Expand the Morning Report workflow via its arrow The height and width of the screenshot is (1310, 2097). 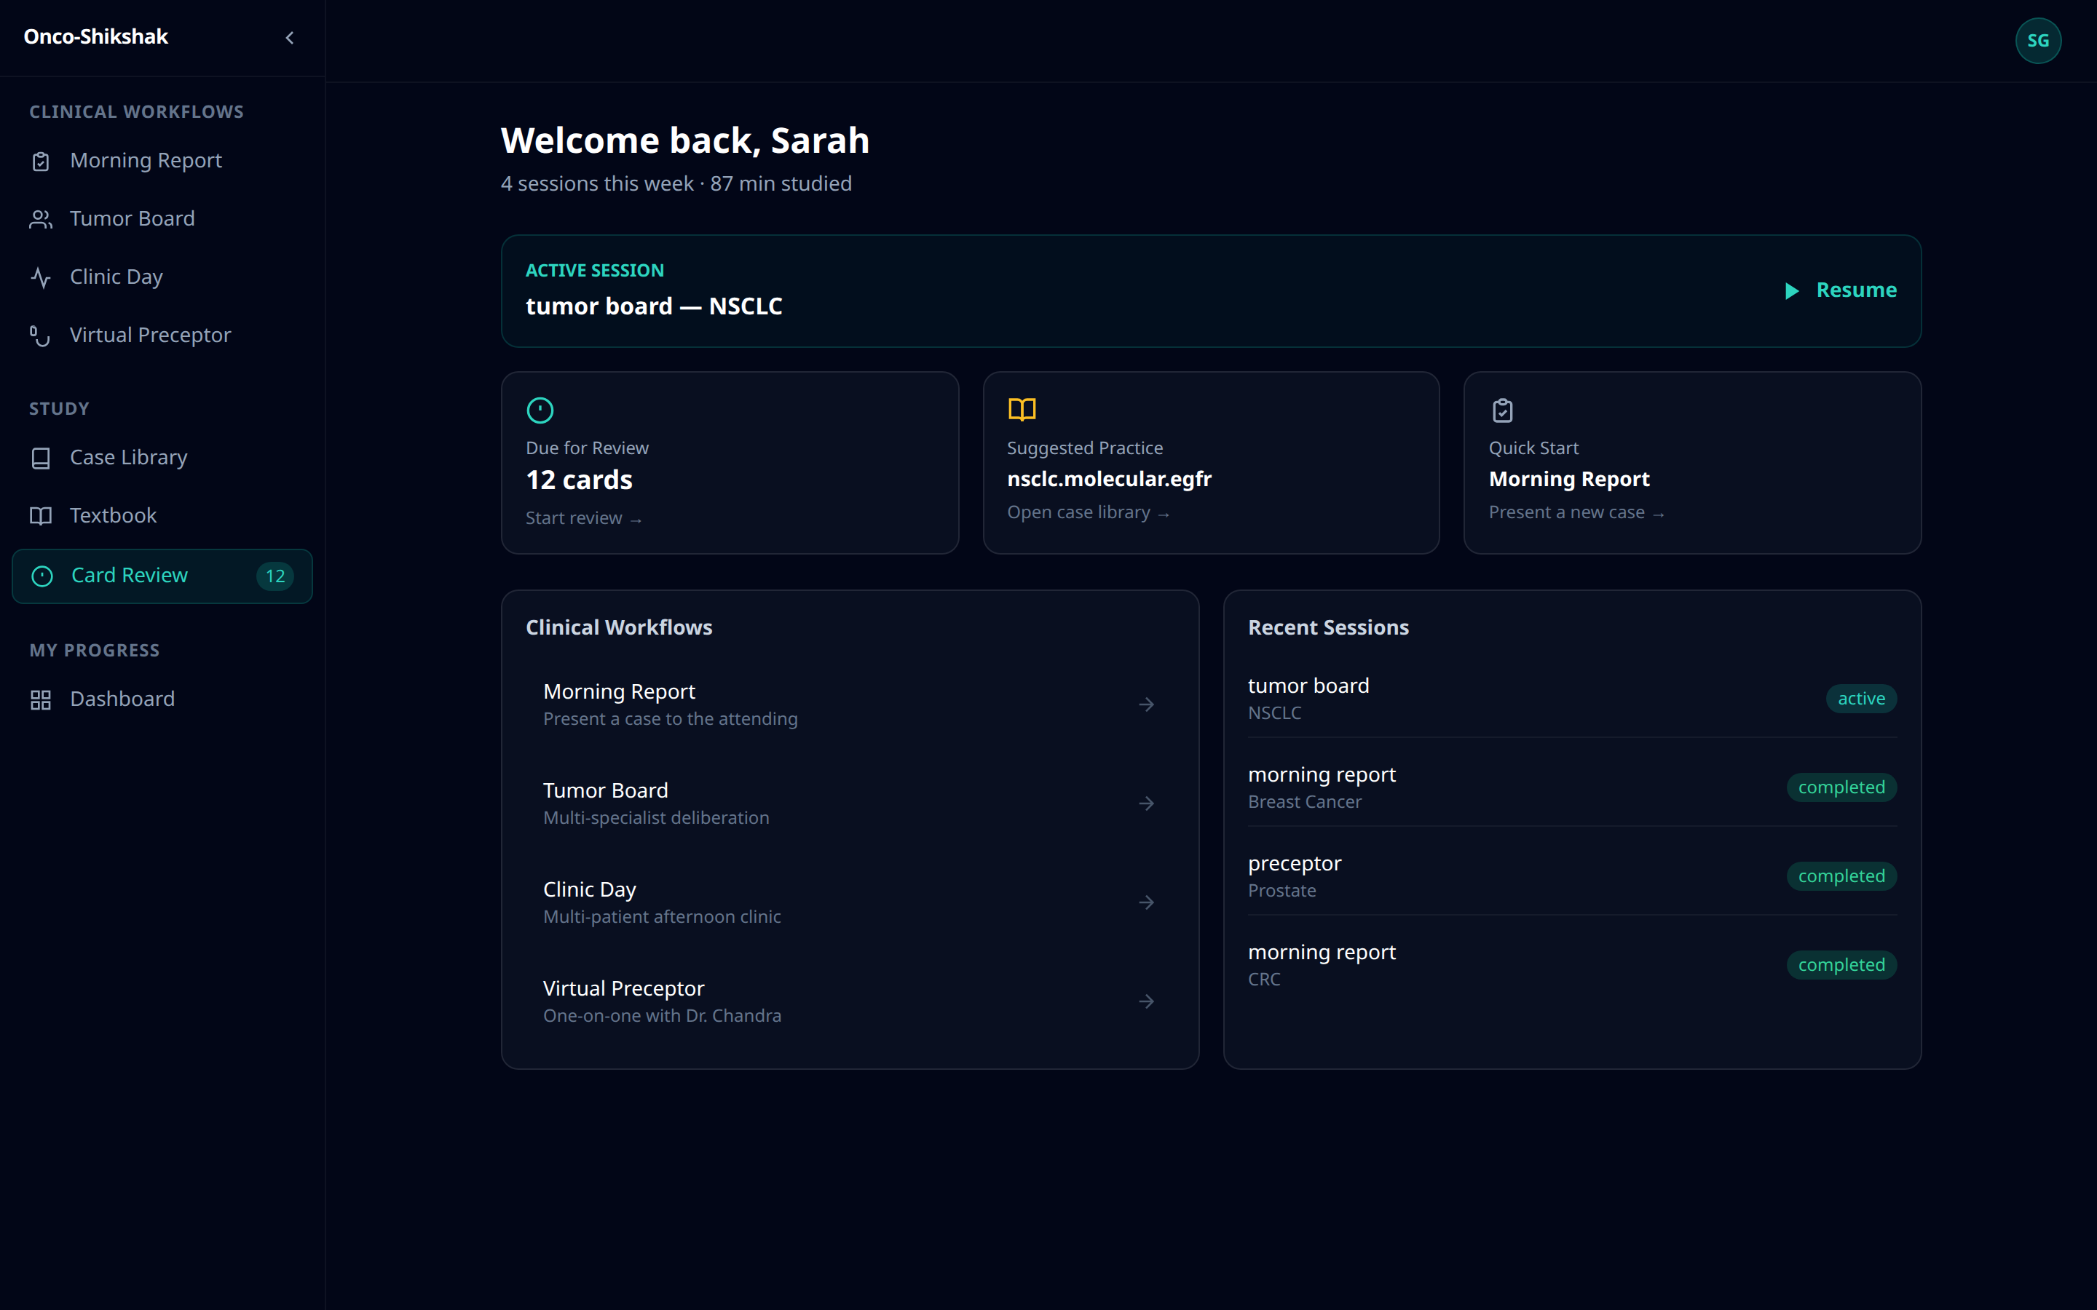[1145, 704]
